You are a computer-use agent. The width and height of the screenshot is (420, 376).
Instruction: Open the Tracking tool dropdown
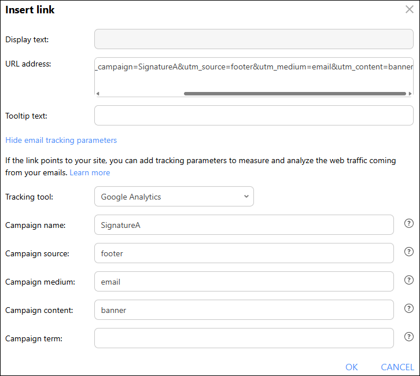tap(174, 197)
